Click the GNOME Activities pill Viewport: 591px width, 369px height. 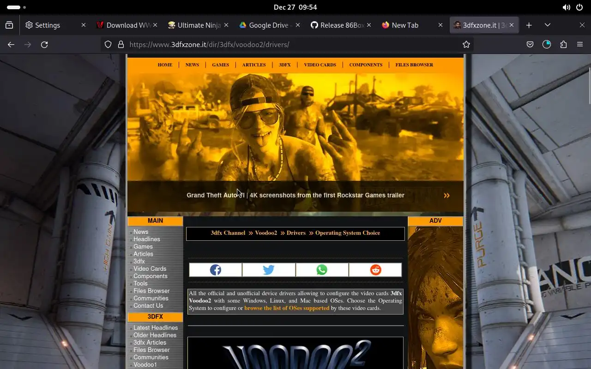16,7
